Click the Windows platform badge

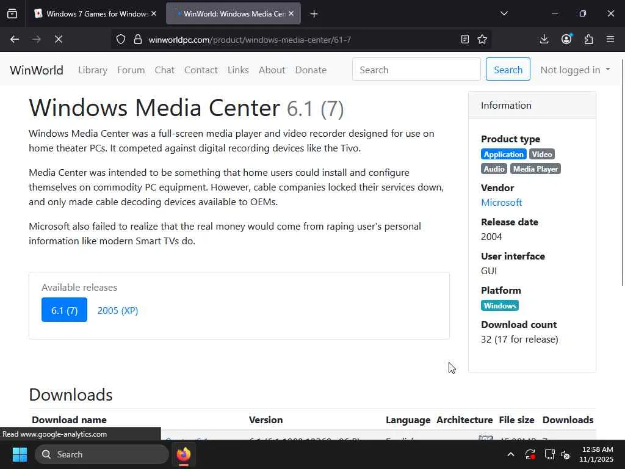coord(500,305)
